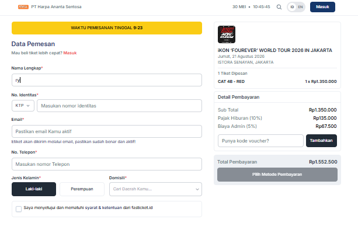The height and width of the screenshot is (247, 358).
Task: Click the Total Pembayaran Rp1.552.500 amount
Action: click(x=323, y=162)
